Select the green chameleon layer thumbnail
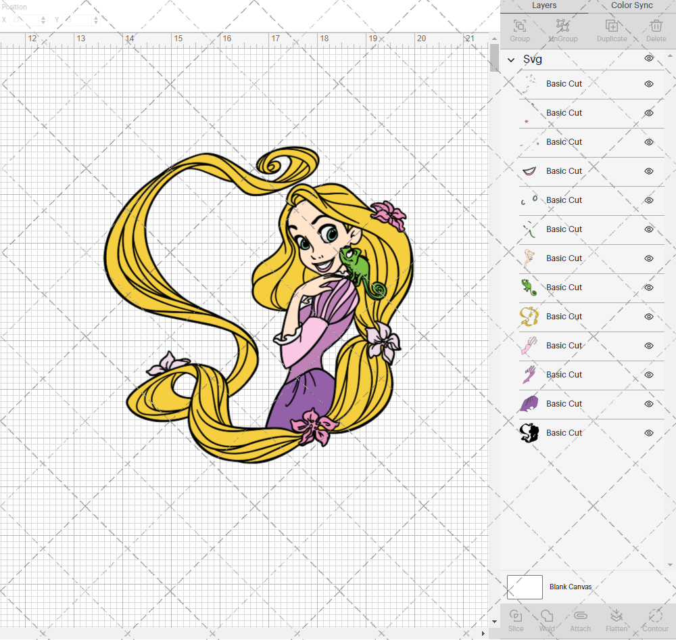This screenshot has width=676, height=640. [529, 288]
